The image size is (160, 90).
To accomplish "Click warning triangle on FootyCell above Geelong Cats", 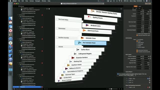I will 42,39.
